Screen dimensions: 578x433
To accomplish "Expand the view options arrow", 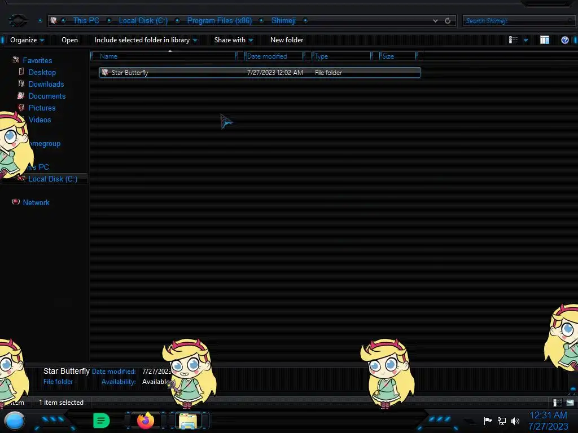I will pyautogui.click(x=526, y=40).
